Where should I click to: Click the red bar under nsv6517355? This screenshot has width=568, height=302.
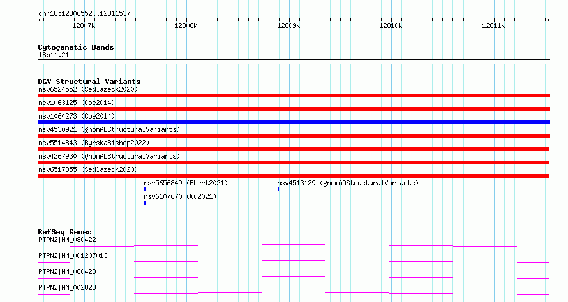coord(294,176)
